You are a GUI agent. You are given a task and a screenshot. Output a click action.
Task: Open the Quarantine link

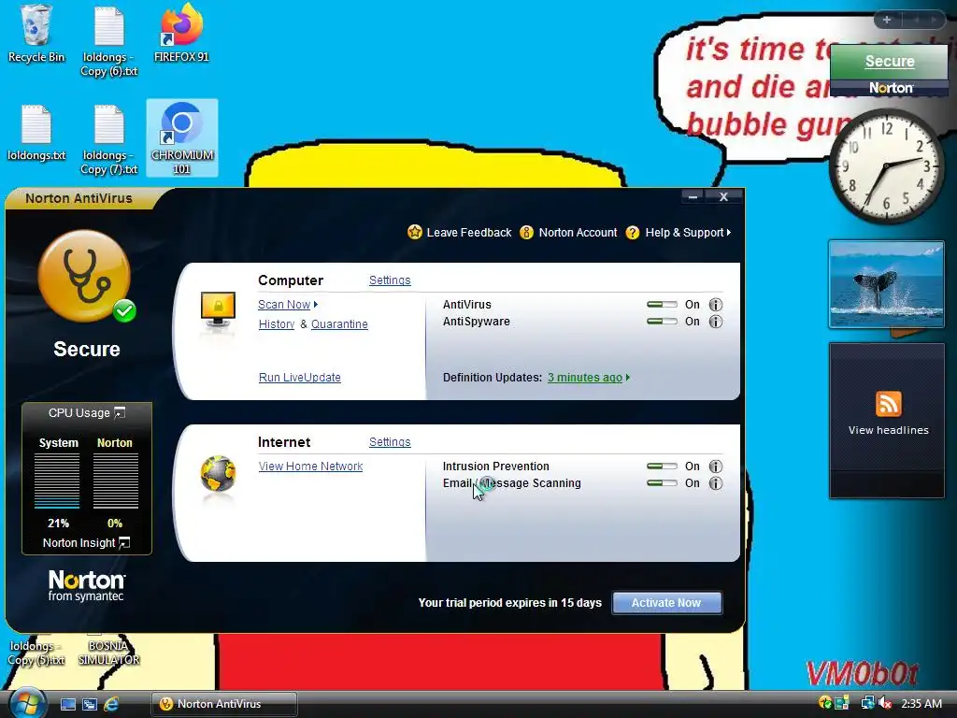(339, 324)
